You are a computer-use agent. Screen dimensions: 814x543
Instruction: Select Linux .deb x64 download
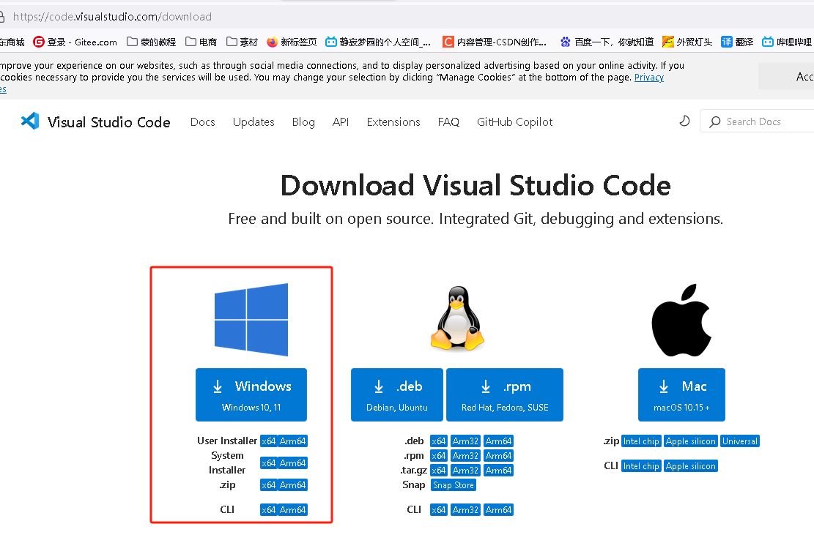[x=439, y=441]
